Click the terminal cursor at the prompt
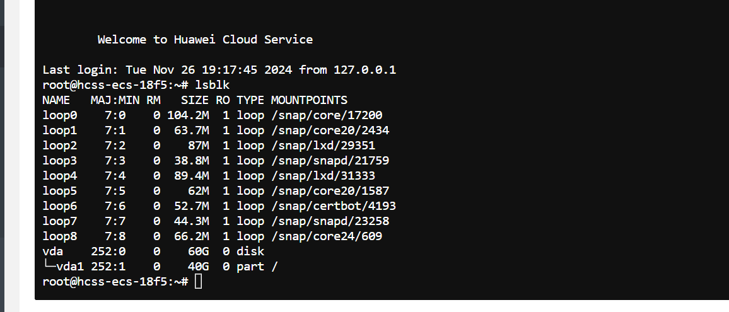The width and height of the screenshot is (729, 312). click(x=199, y=281)
